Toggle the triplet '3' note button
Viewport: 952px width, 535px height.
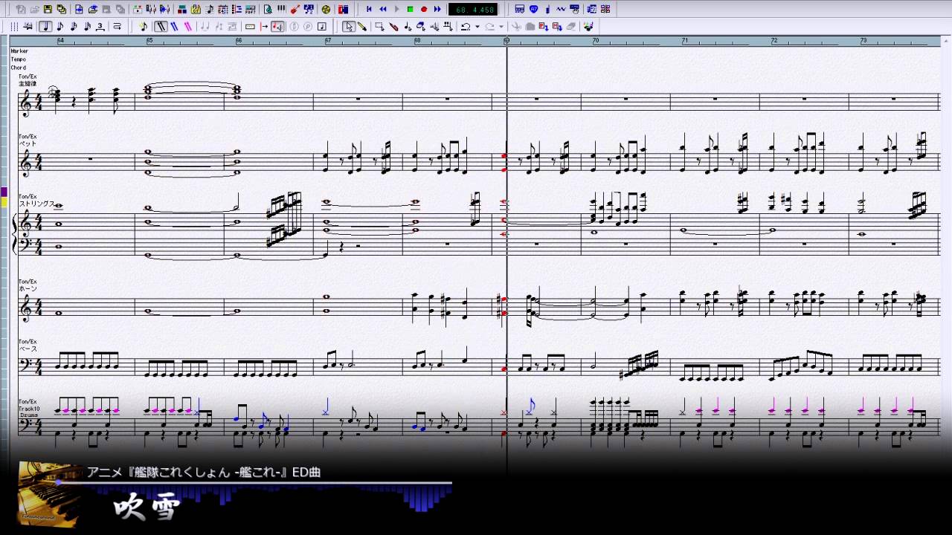click(x=100, y=27)
